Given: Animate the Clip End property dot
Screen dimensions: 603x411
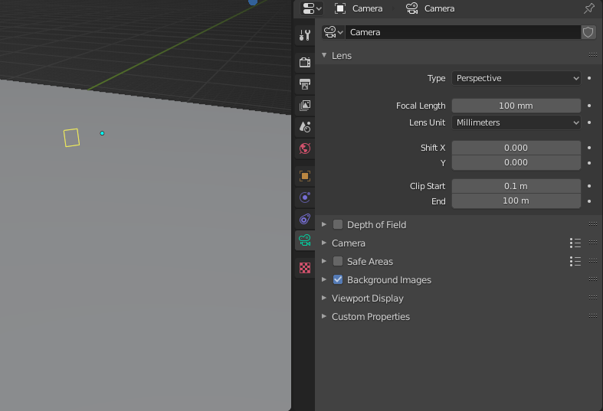Looking at the screenshot, I should click(x=589, y=201).
